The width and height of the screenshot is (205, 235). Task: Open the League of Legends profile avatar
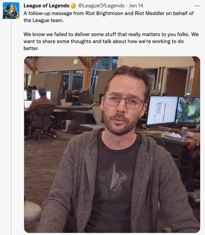(11, 11)
